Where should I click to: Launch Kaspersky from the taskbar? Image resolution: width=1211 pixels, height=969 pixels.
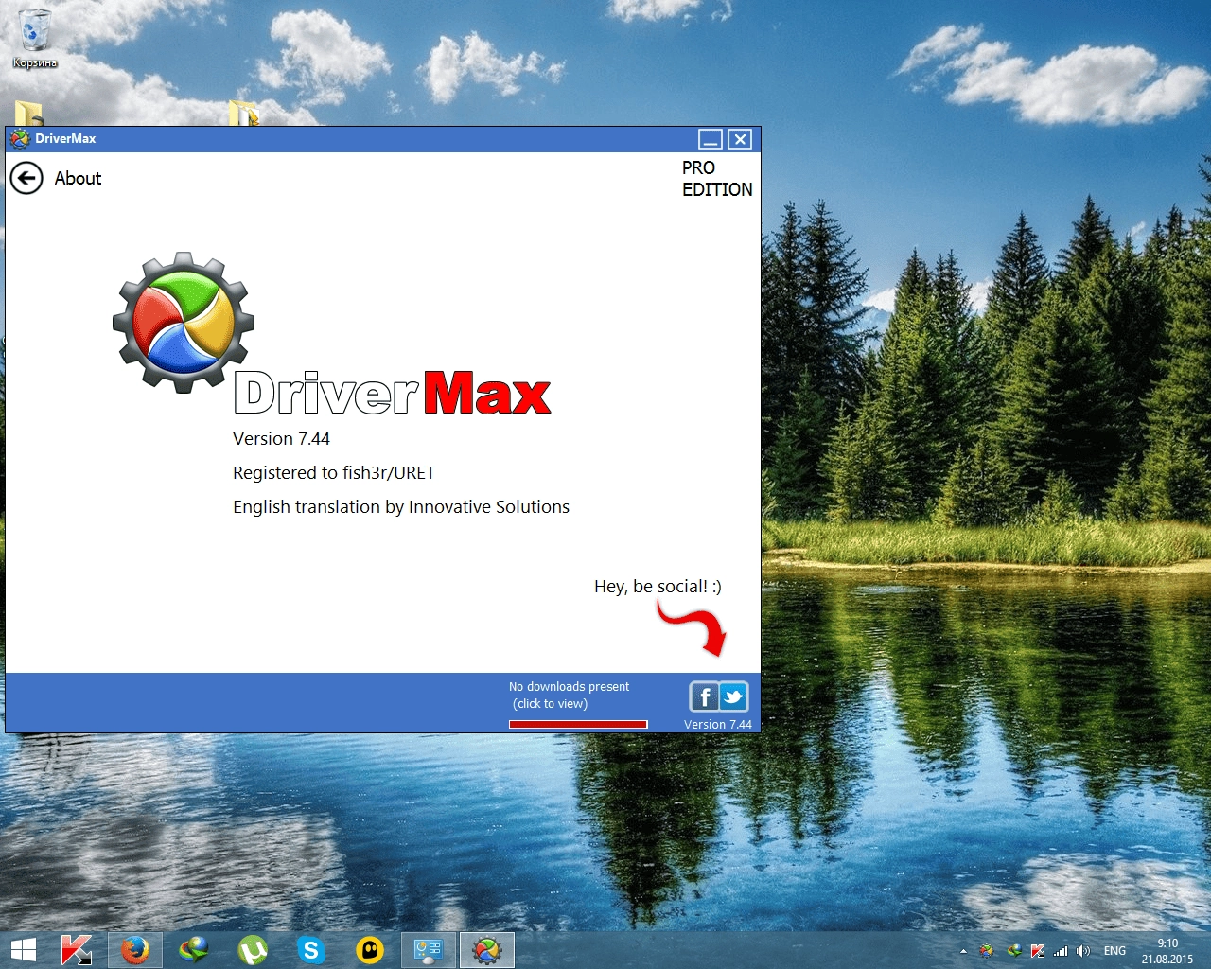pos(76,950)
